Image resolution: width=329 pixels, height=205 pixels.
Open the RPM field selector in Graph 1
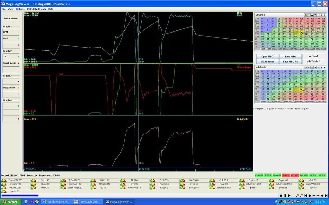coord(11,32)
